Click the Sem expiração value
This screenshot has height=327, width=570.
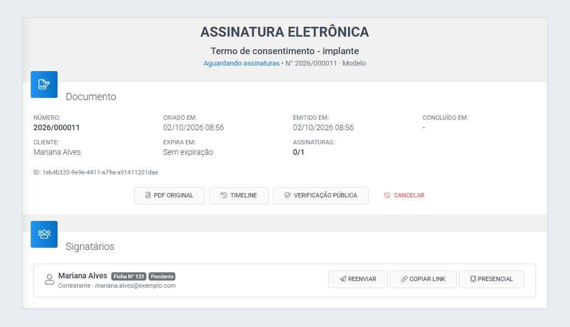pyautogui.click(x=188, y=152)
